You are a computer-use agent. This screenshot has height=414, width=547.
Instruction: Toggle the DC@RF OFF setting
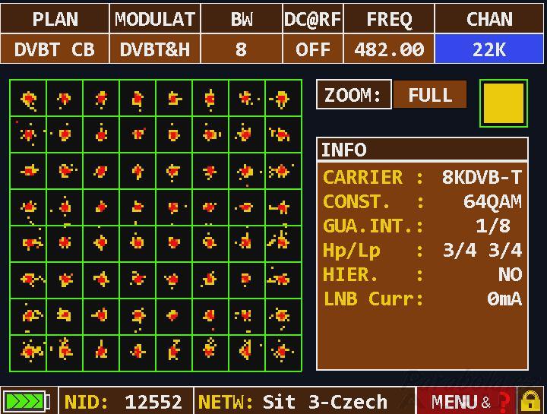[x=312, y=49]
